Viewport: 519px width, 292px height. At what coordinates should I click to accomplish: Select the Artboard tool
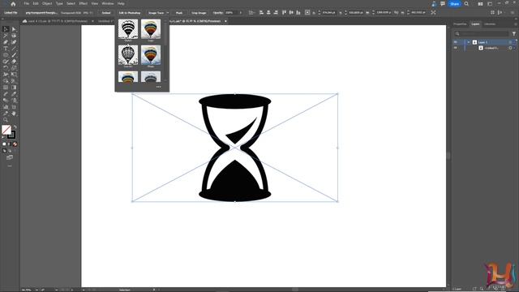14,107
